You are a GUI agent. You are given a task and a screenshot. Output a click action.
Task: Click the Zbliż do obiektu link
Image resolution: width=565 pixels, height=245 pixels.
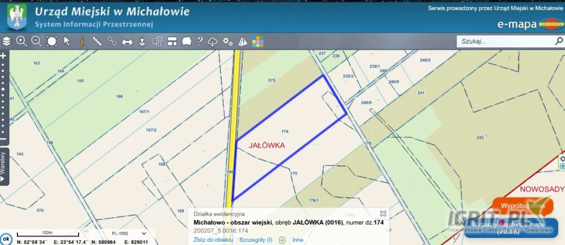click(x=213, y=240)
